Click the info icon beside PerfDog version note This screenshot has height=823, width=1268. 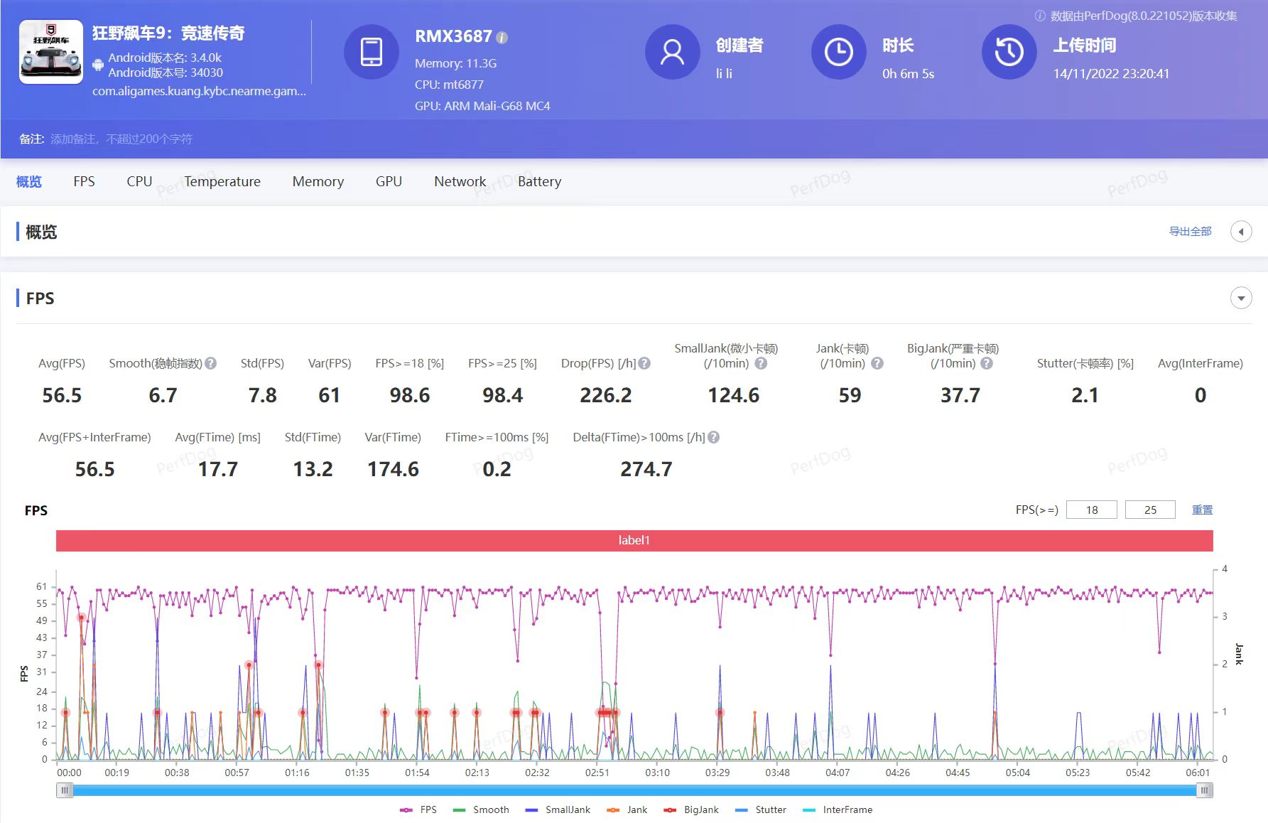coord(1040,16)
